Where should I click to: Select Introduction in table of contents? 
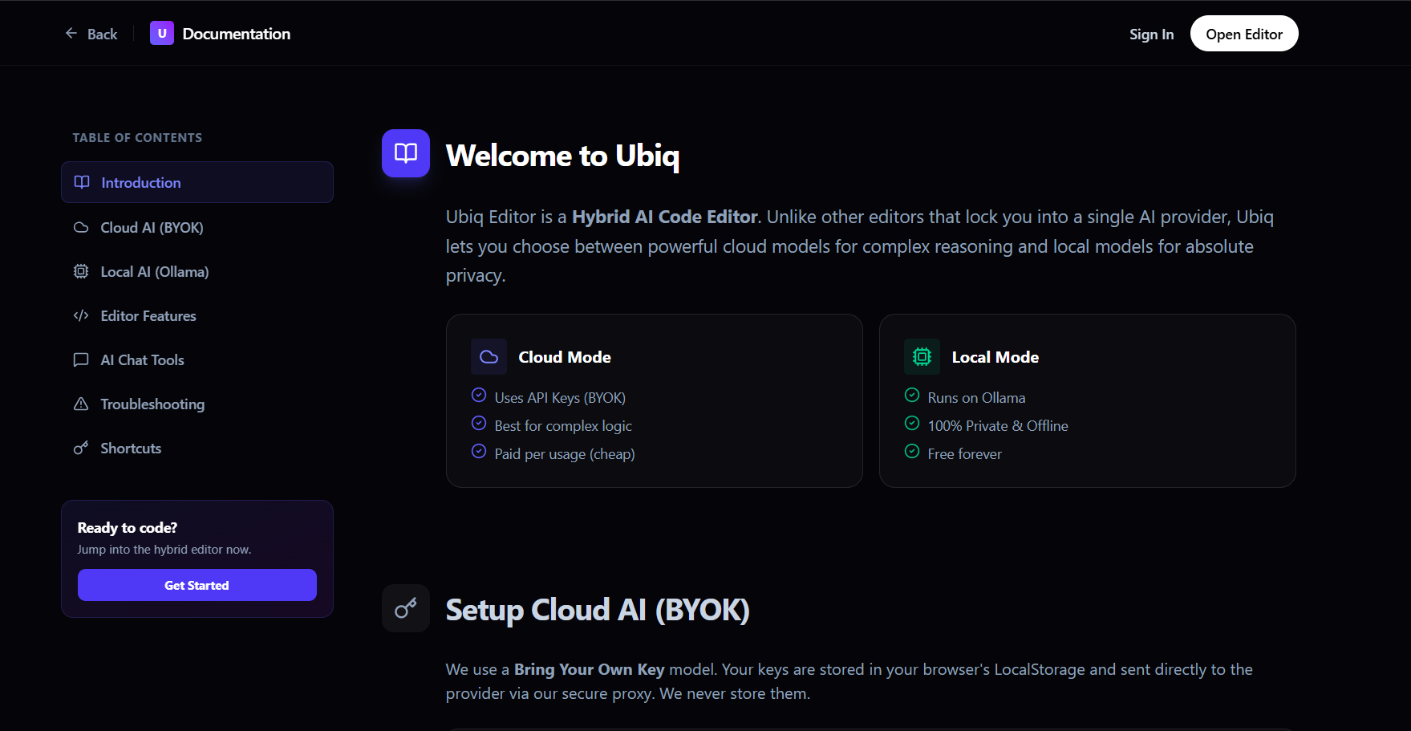[x=197, y=182]
